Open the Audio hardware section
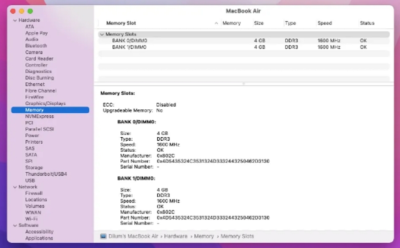The height and width of the screenshot is (248, 400). (31, 39)
